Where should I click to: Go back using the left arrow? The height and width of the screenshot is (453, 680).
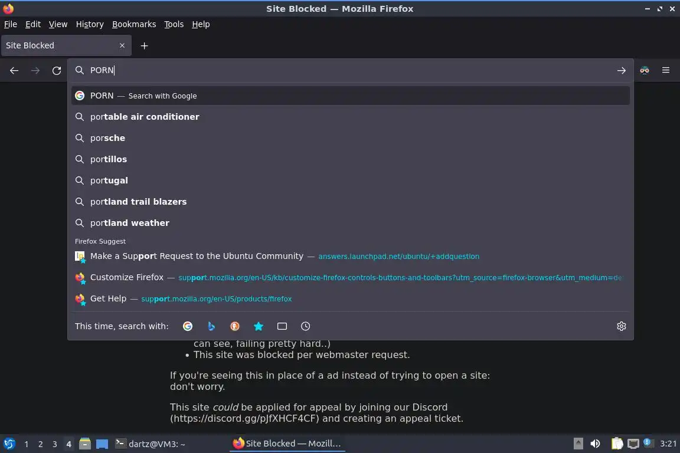click(14, 70)
